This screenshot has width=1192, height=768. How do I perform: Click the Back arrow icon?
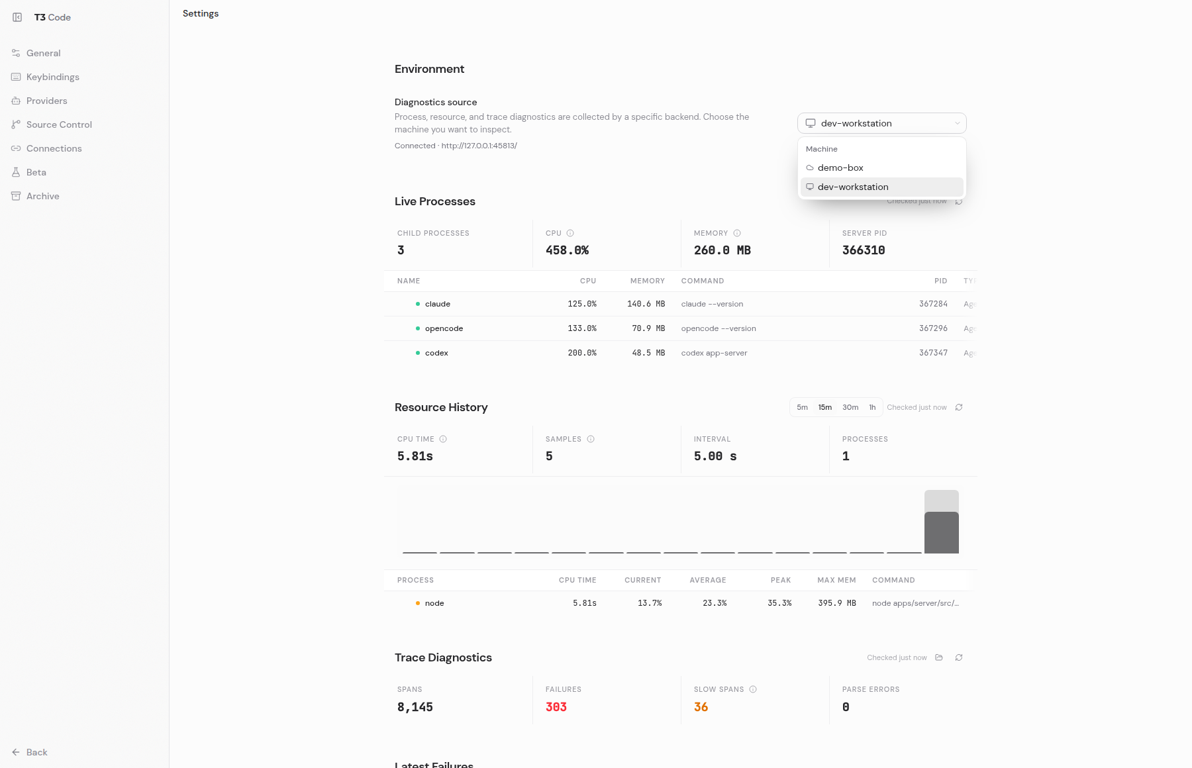tap(16, 752)
